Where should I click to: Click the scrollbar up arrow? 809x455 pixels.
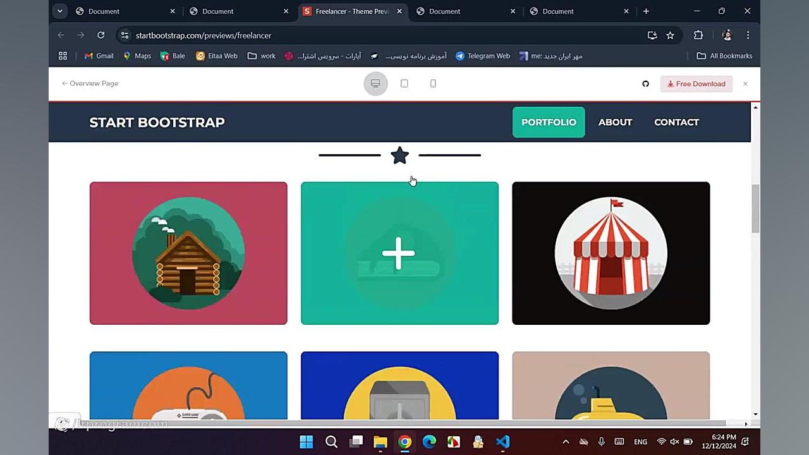pos(755,107)
